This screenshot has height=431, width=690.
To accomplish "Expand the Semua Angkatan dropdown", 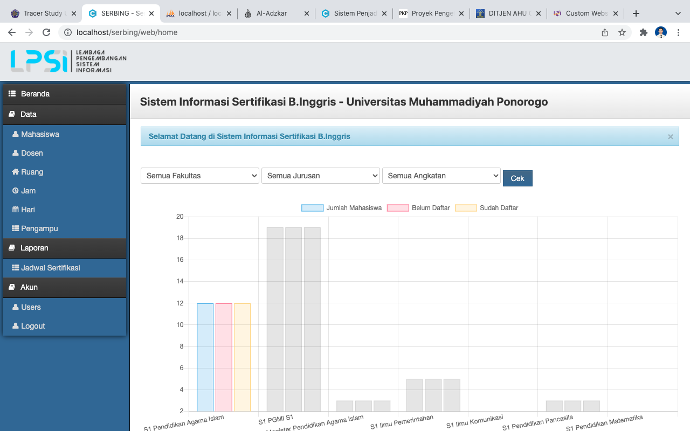I will pyautogui.click(x=441, y=176).
